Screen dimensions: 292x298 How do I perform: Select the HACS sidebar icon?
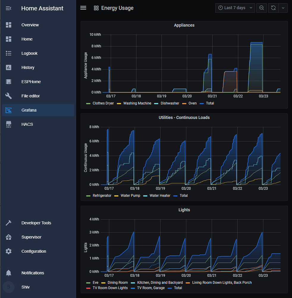click(9, 124)
